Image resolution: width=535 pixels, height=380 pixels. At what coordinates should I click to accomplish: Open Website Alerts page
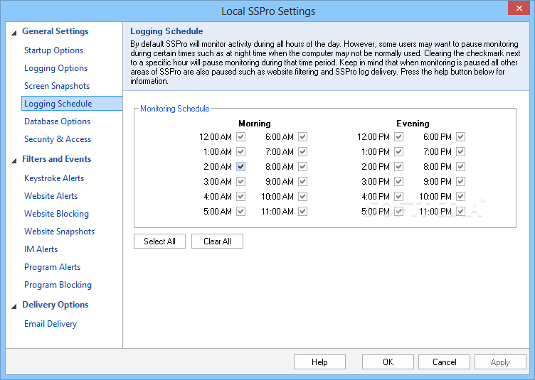[x=51, y=196]
